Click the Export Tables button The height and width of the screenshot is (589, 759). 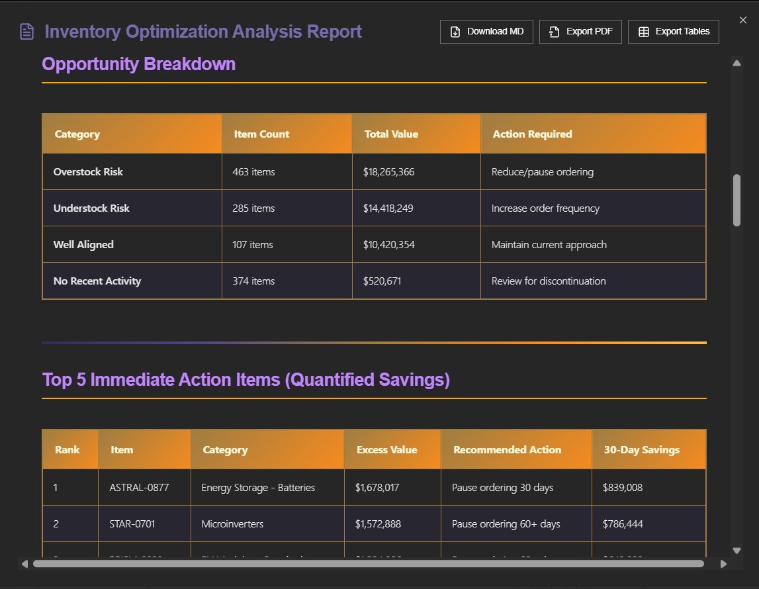click(x=673, y=31)
